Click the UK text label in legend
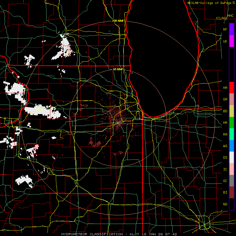236x236 pixels. tap(225, 41)
